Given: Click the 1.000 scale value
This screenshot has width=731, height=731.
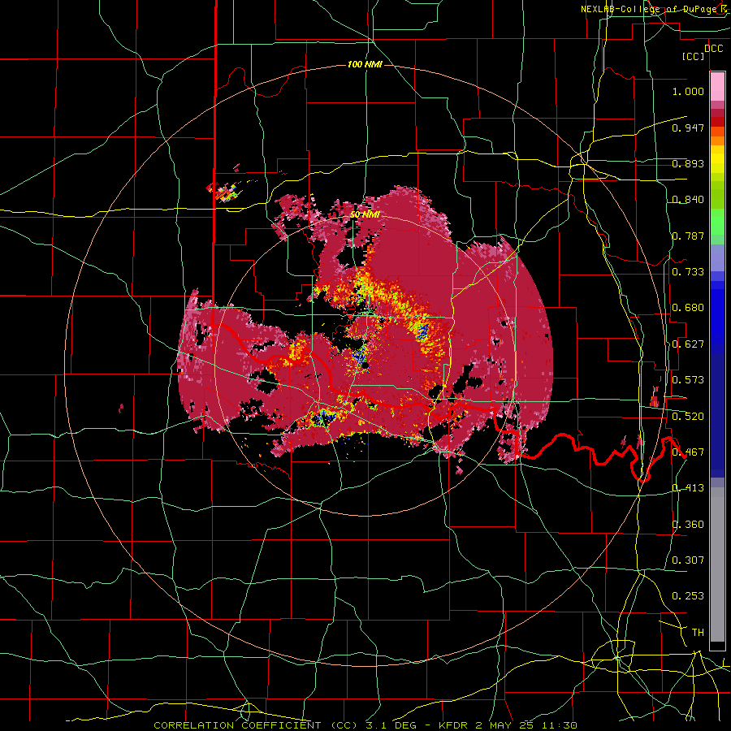Looking at the screenshot, I should [688, 91].
